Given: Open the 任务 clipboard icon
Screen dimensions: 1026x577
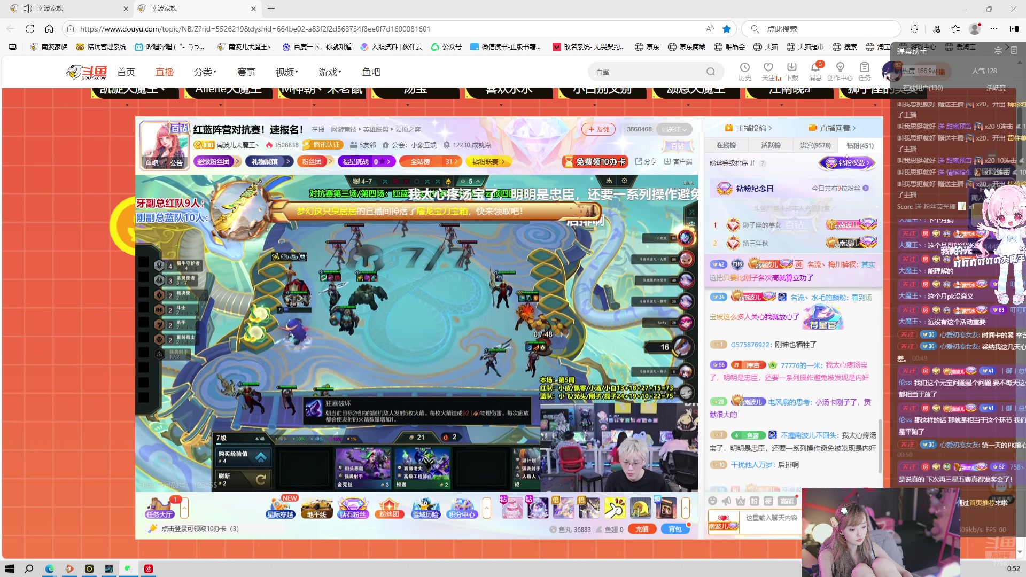Looking at the screenshot, I should [x=865, y=71].
